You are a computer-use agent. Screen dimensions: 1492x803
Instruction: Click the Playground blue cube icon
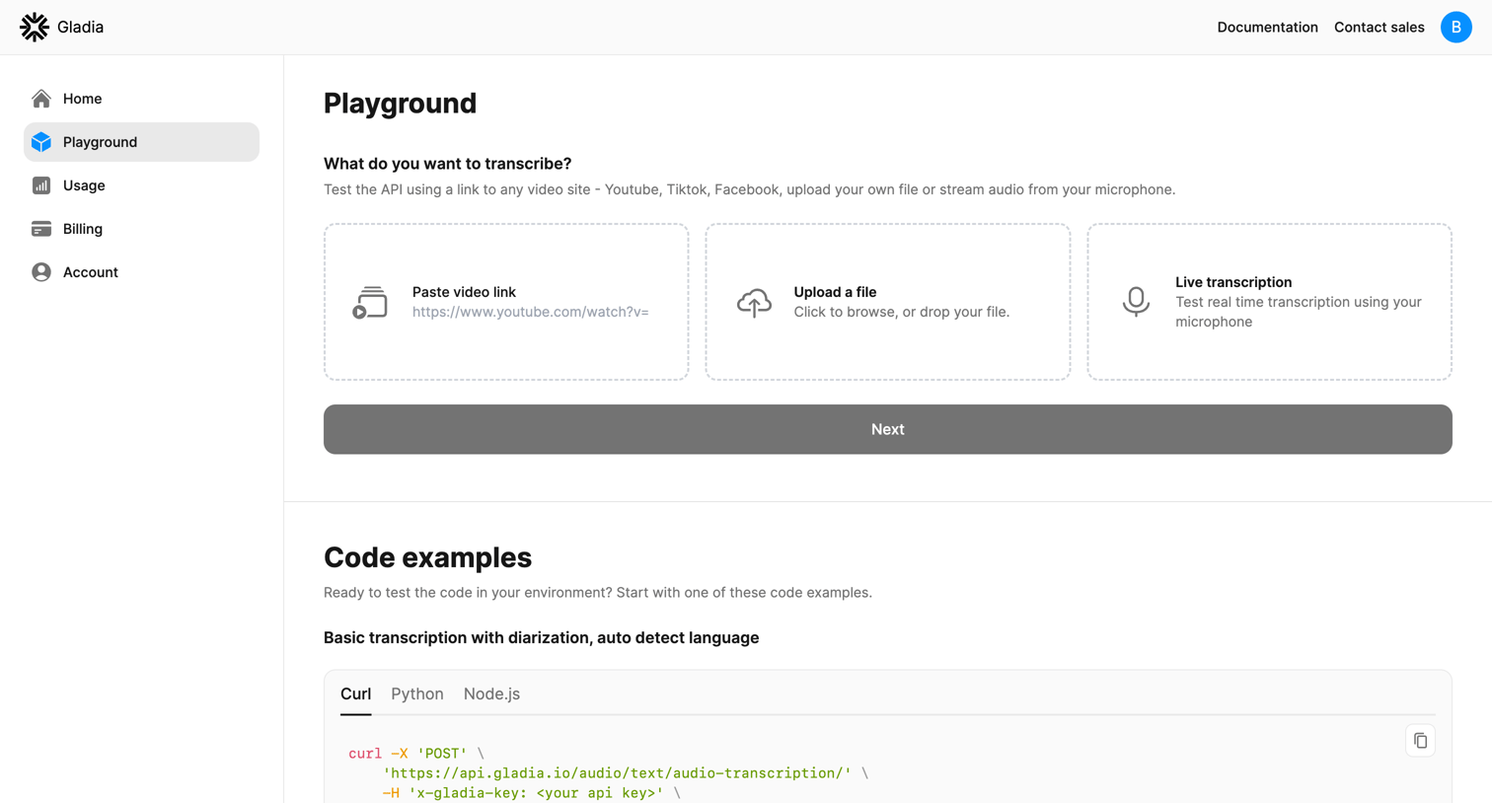click(41, 142)
